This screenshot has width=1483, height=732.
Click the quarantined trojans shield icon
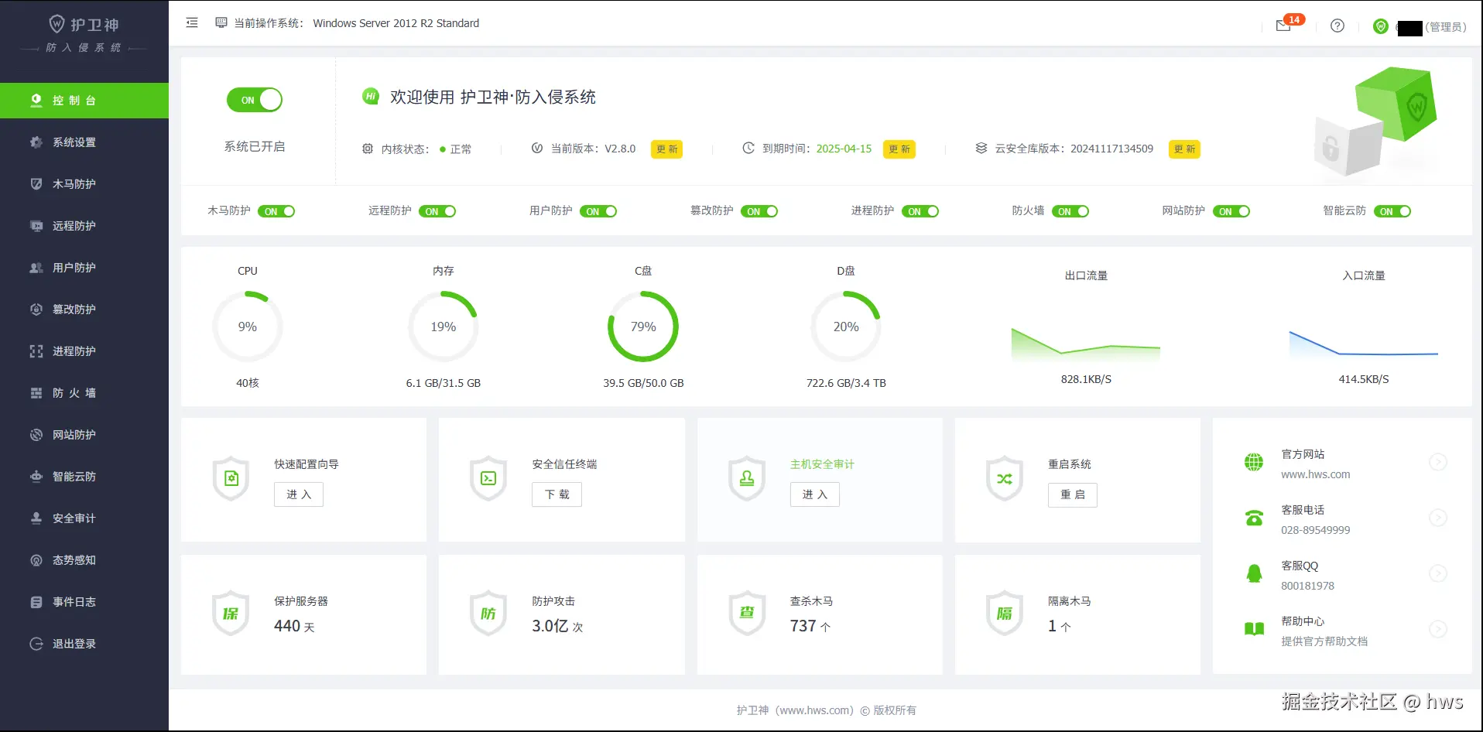pos(1005,614)
